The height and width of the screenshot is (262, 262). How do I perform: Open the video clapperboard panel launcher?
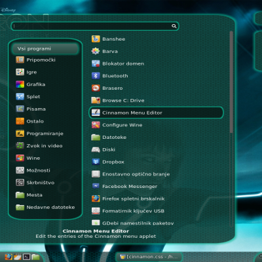coord(18,257)
